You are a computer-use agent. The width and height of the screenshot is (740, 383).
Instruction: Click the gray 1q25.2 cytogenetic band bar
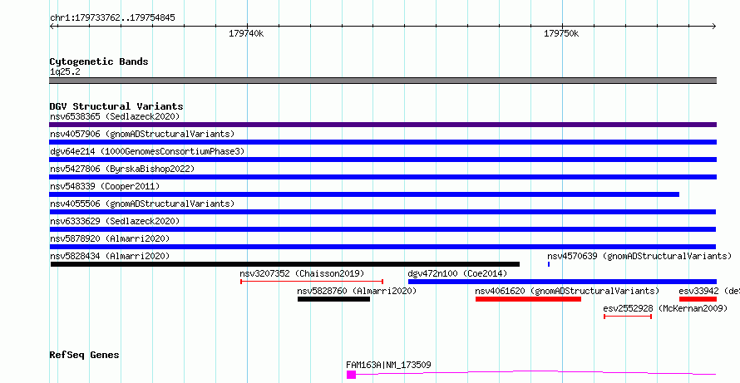pos(382,81)
